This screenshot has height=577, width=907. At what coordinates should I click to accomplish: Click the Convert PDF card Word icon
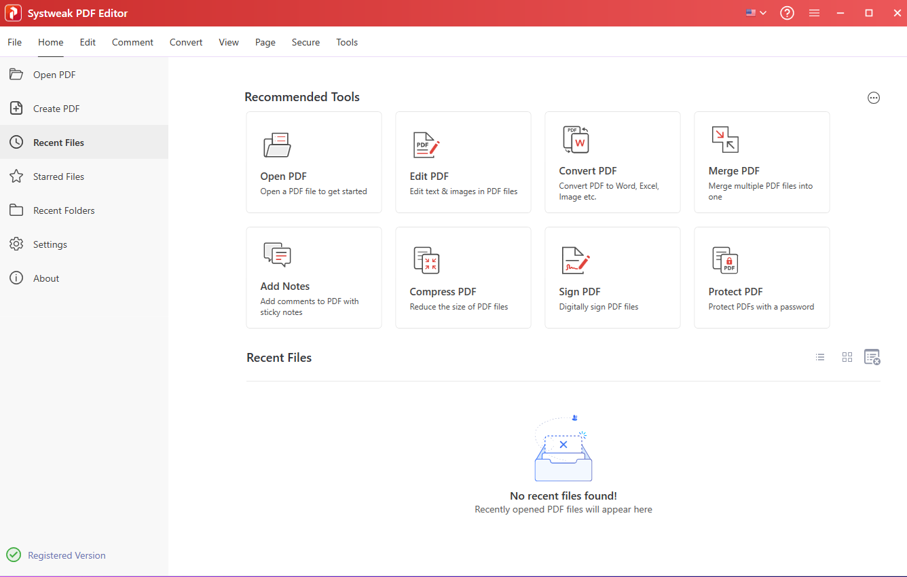pyautogui.click(x=576, y=140)
